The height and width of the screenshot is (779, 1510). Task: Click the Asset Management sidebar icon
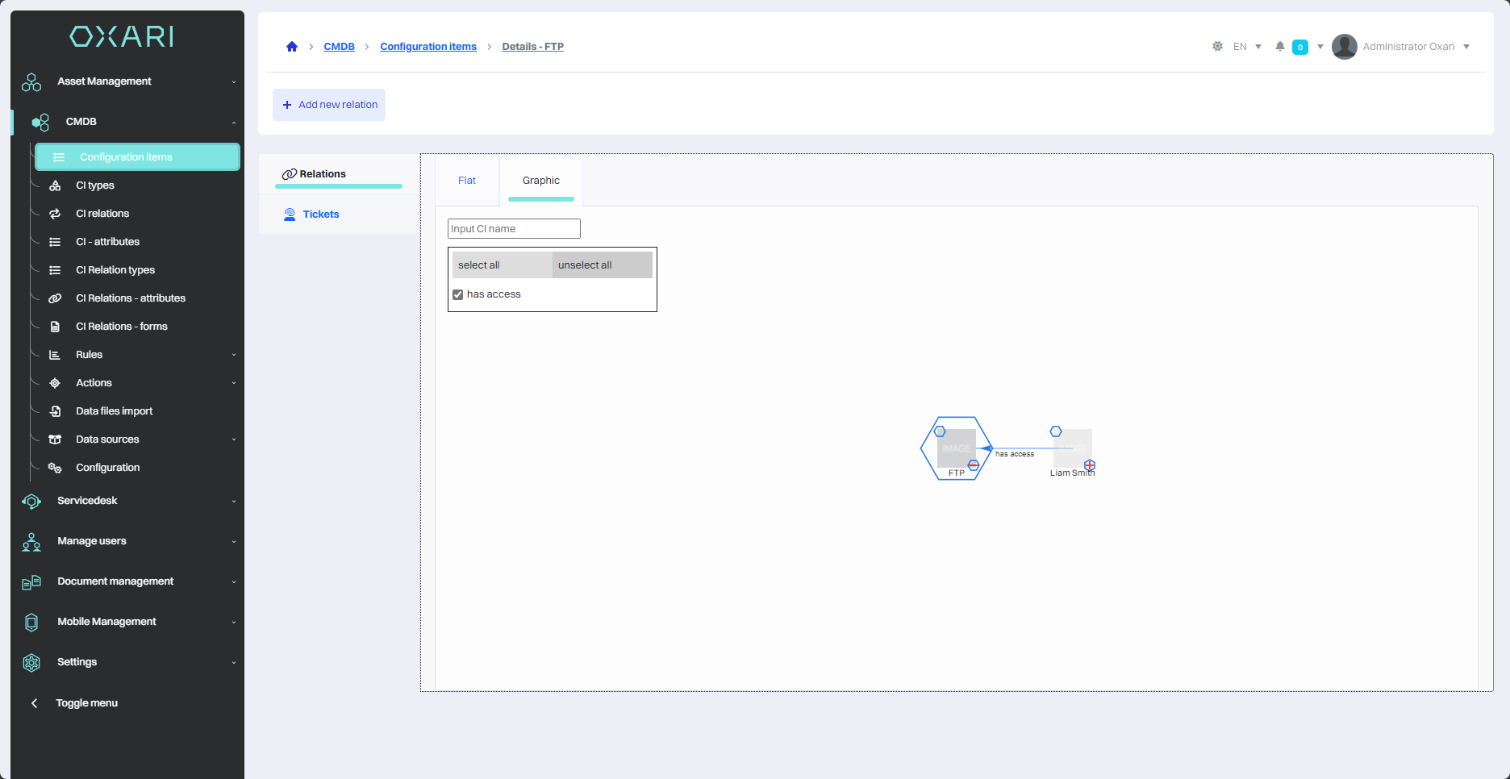pos(31,82)
